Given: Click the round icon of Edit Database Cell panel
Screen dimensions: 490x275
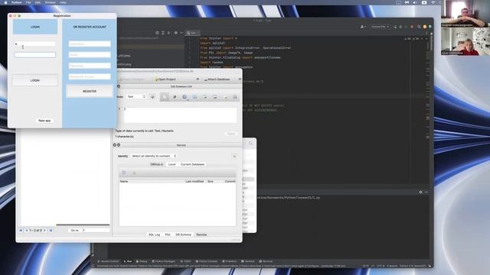Looking at the screenshot, I should (x=119, y=86).
